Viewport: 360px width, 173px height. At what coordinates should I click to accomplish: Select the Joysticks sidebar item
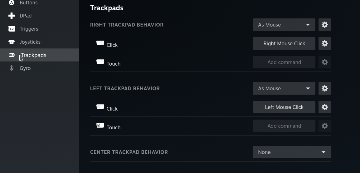[x=30, y=42]
